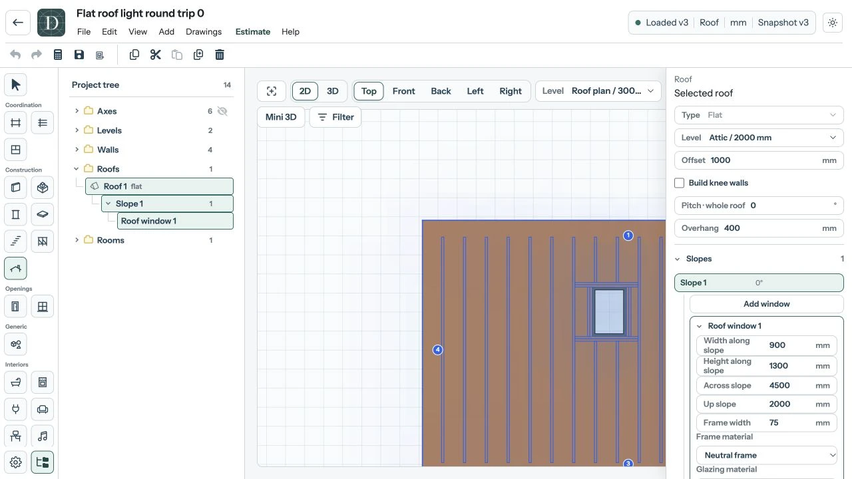852x479 pixels.
Task: Pick the sofa furniture tool
Action: [x=43, y=409]
